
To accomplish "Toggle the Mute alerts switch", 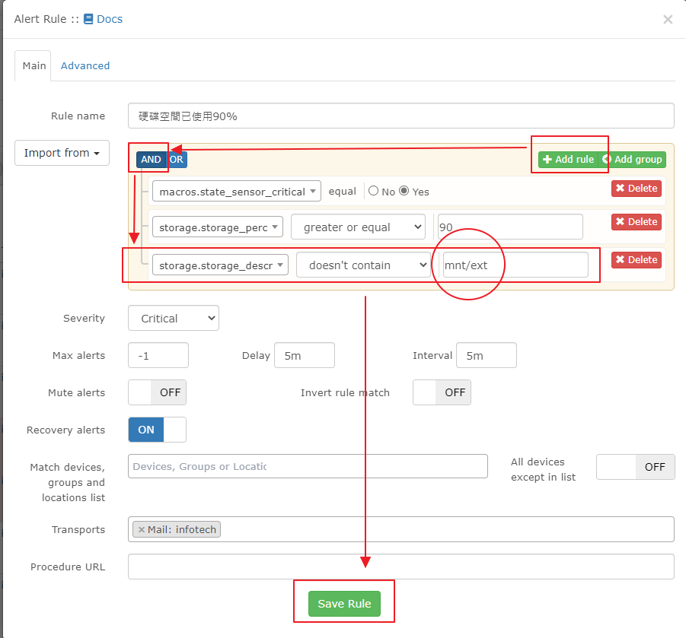I will pyautogui.click(x=157, y=392).
